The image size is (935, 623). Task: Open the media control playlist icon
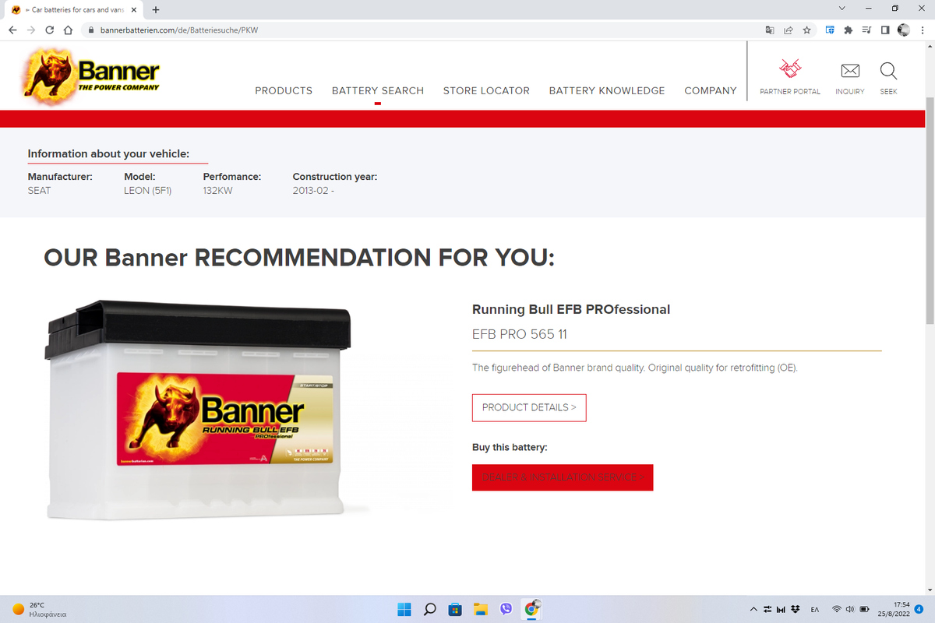[x=866, y=30]
